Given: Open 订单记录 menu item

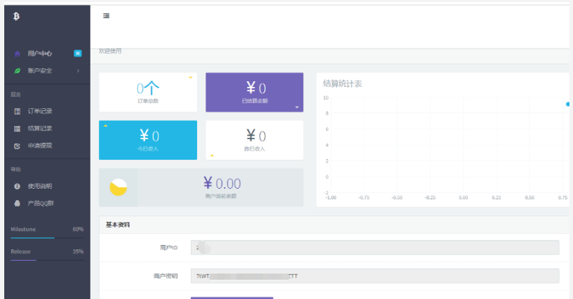Looking at the screenshot, I should [47, 111].
